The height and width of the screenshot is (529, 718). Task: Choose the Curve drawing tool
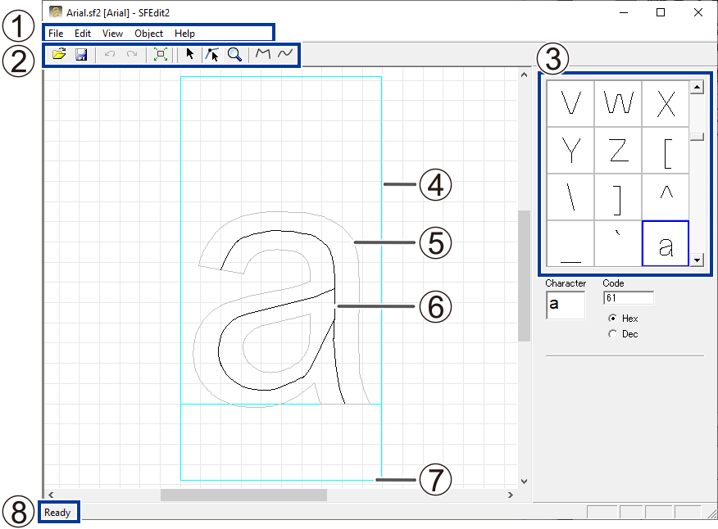pos(284,54)
